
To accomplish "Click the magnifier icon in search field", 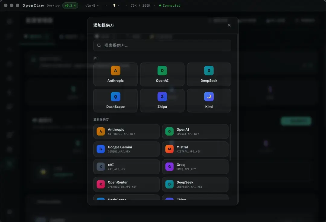I will pos(99,46).
